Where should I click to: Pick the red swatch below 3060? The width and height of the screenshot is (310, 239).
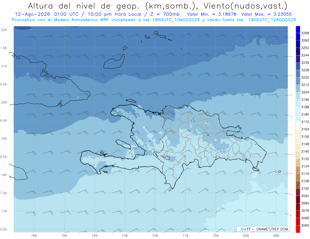click(298, 229)
